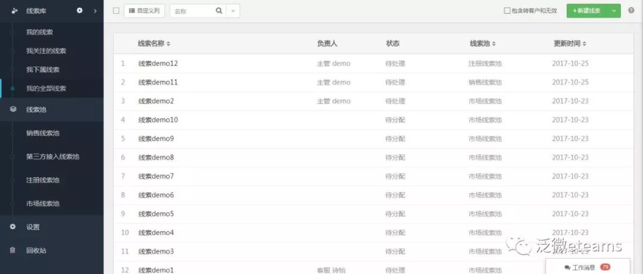Open lead 线索demo11
The height and width of the screenshot is (274, 643).
click(x=158, y=83)
